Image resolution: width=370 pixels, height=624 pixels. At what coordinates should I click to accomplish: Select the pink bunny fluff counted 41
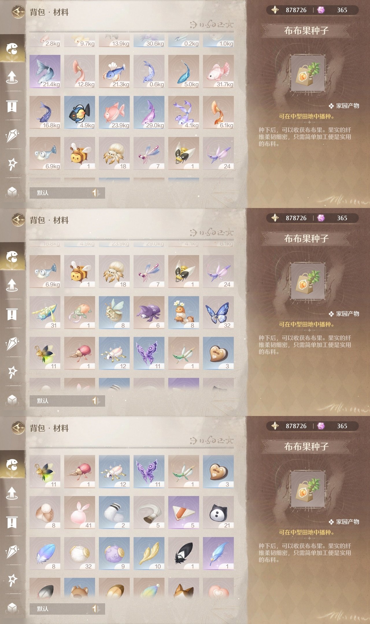(x=79, y=512)
